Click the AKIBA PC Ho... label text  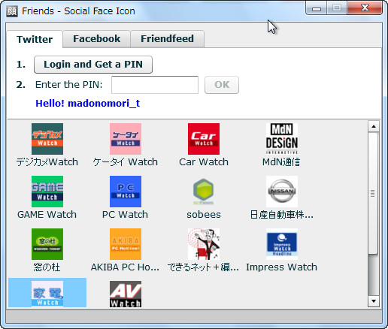point(125,267)
